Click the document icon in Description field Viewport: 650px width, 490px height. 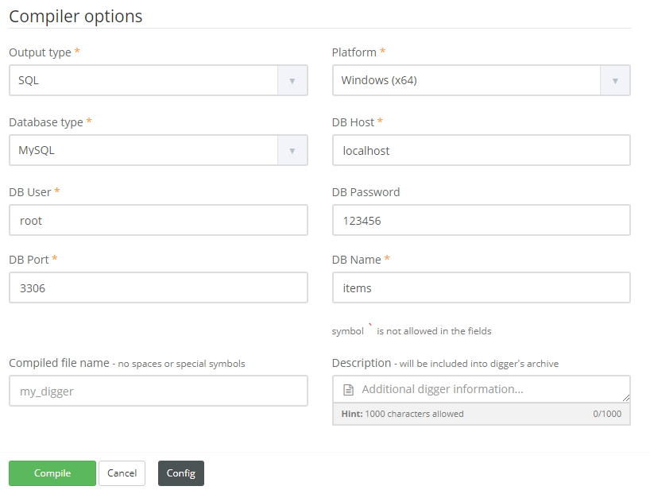(x=348, y=390)
